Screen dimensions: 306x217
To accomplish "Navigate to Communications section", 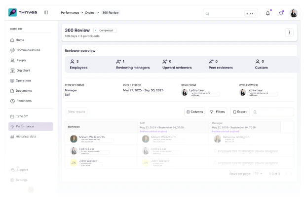I will [x=28, y=50].
